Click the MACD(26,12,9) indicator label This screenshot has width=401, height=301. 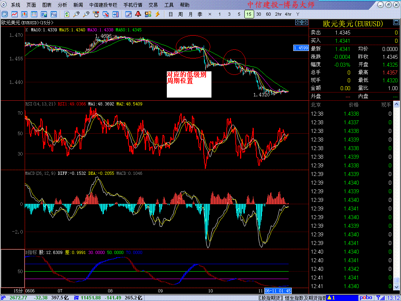coord(40,173)
